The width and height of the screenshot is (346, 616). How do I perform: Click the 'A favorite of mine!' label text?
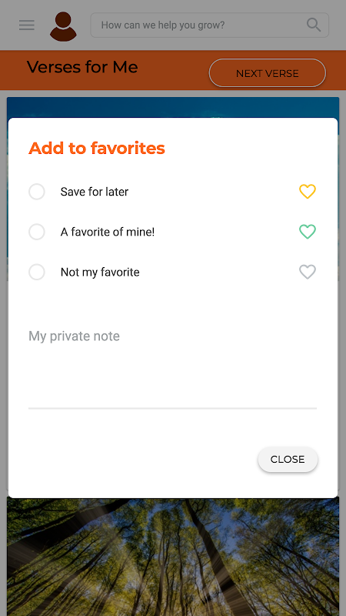[x=108, y=232]
